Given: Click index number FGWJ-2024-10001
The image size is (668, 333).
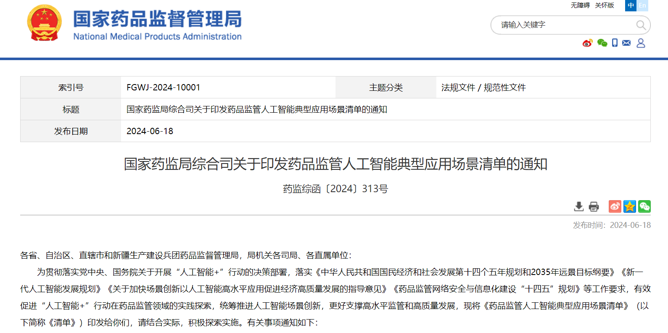Looking at the screenshot, I should point(163,87).
